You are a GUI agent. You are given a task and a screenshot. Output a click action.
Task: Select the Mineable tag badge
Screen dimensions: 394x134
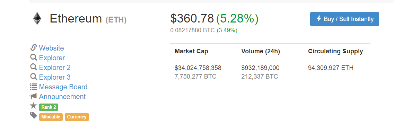point(51,117)
